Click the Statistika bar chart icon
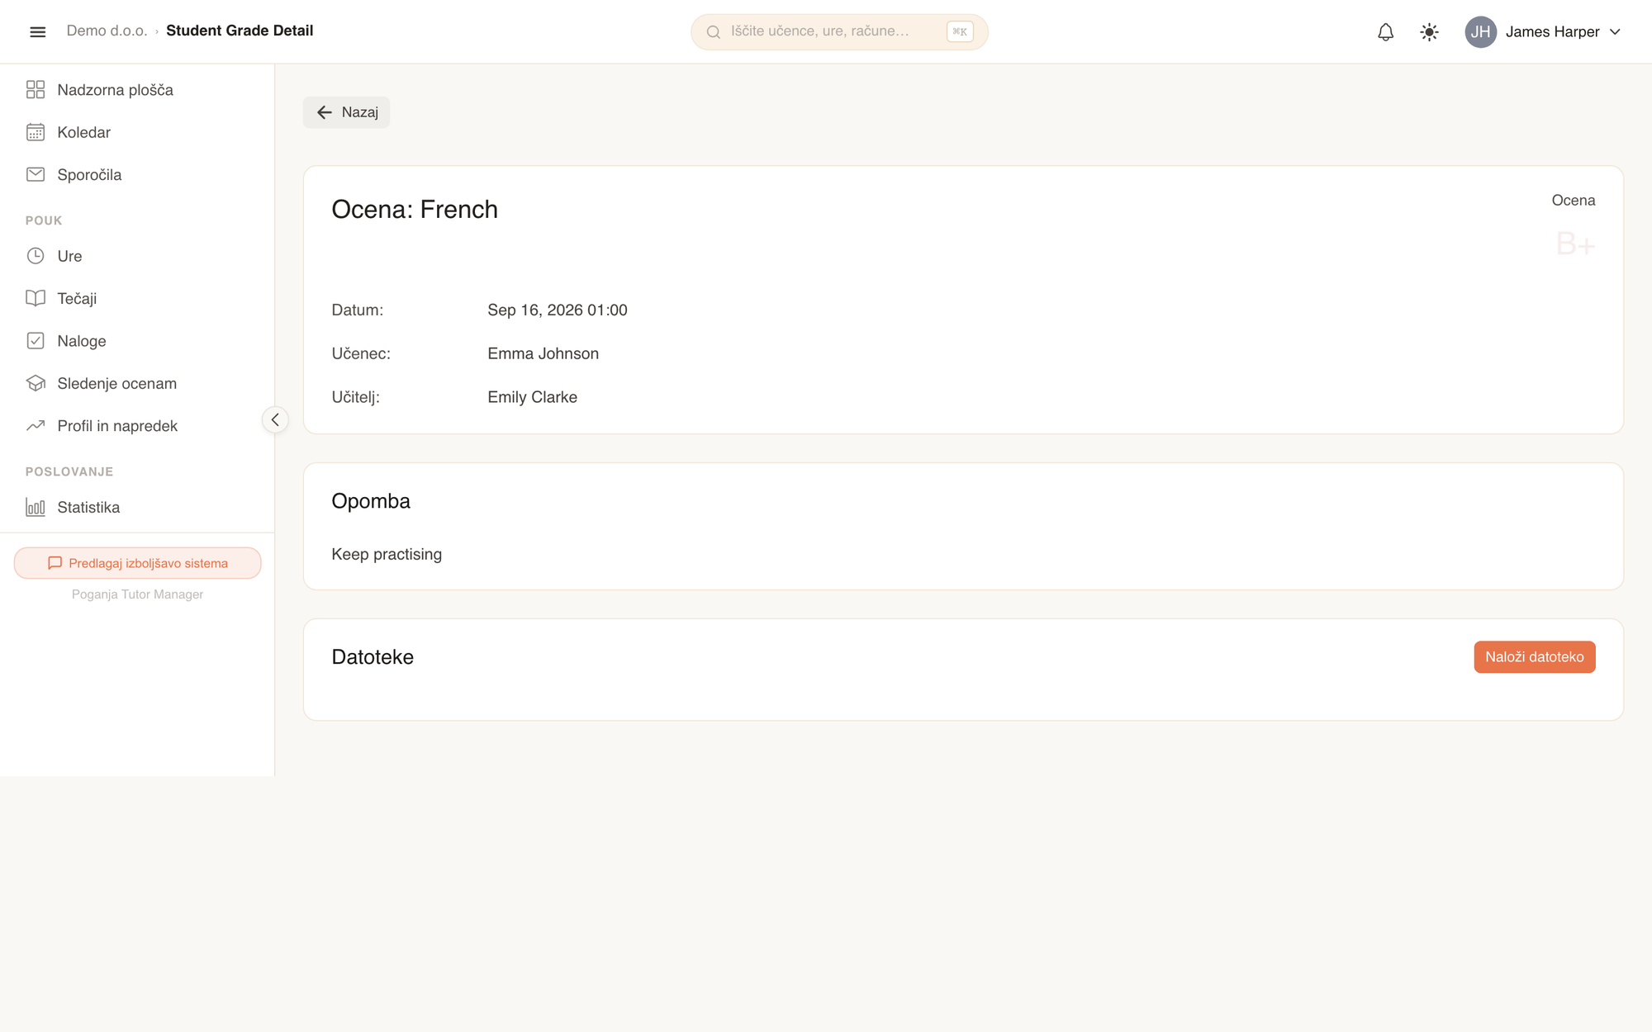 click(x=36, y=507)
